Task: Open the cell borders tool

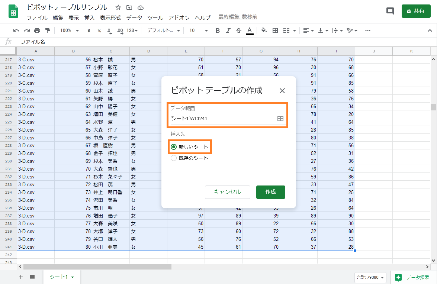Action: pyautogui.click(x=275, y=30)
